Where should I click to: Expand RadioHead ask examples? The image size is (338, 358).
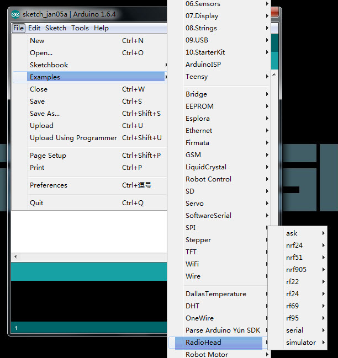pyautogui.click(x=298, y=233)
